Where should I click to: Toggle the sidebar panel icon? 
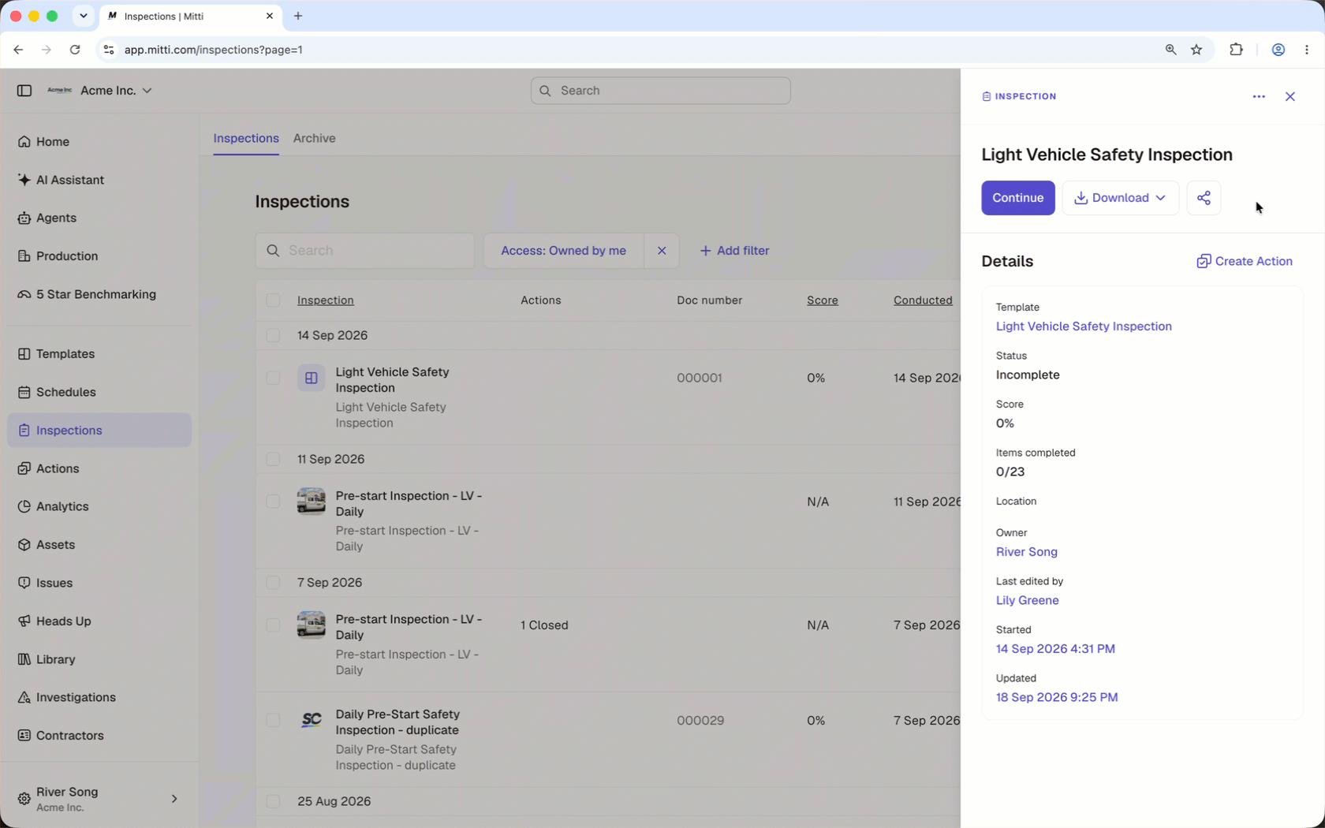point(24,91)
